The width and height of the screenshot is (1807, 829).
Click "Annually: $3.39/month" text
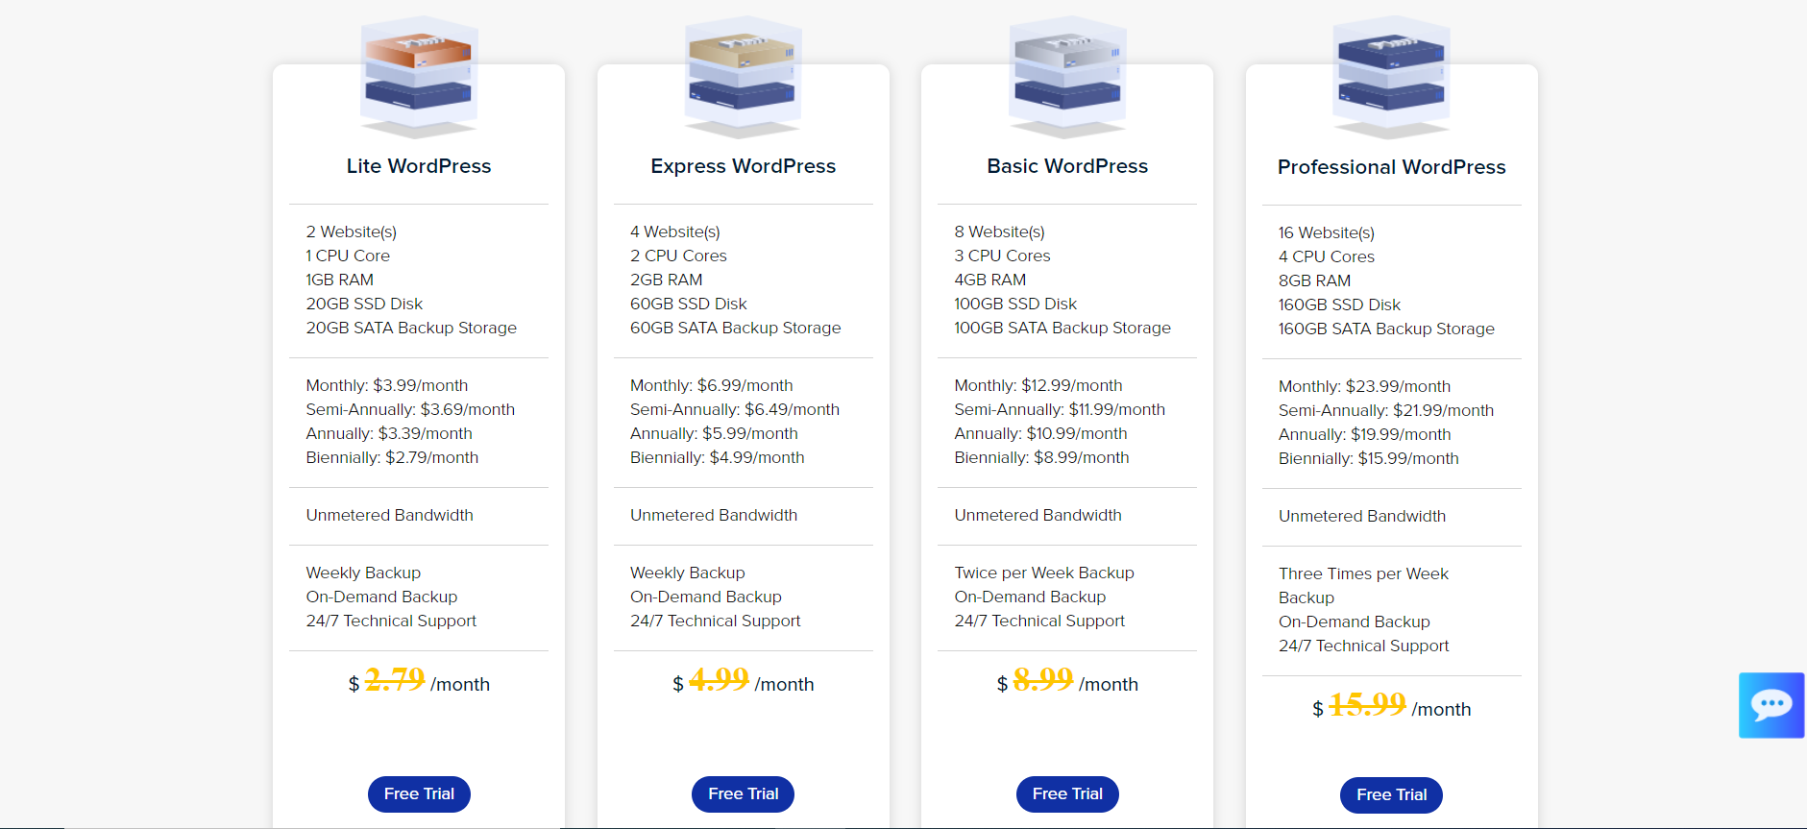(x=389, y=433)
